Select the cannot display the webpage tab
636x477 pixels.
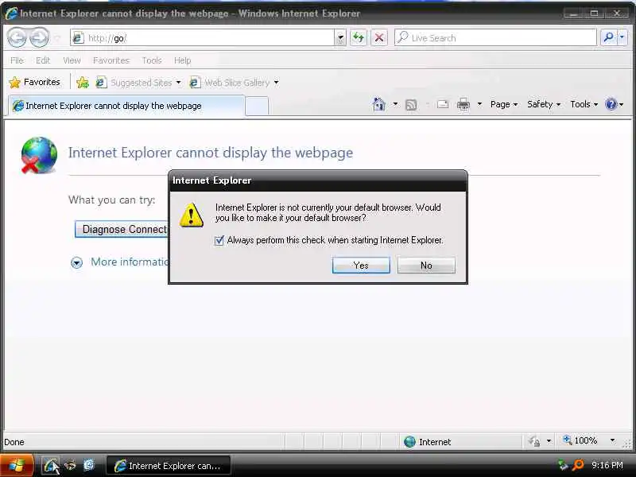pos(126,106)
